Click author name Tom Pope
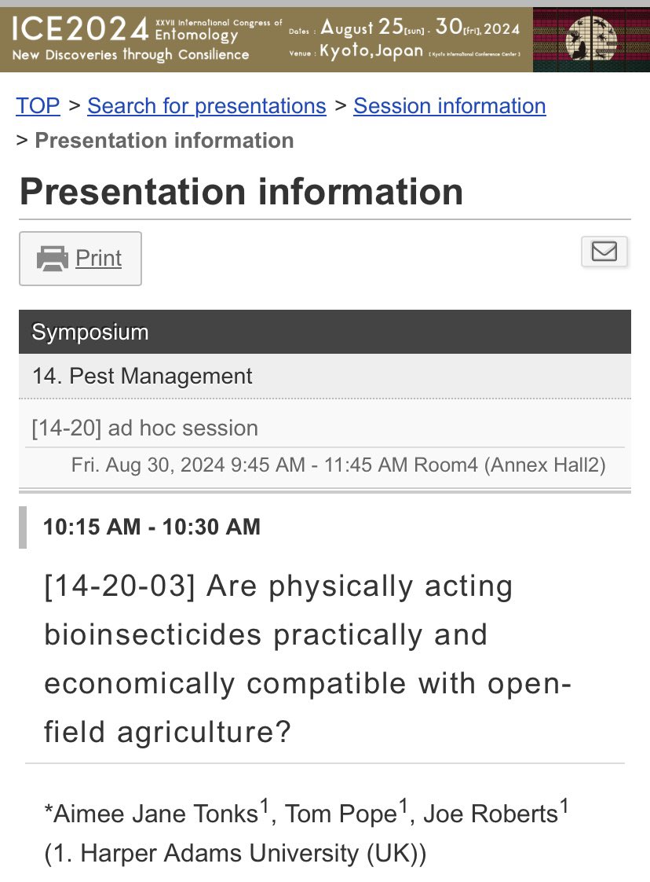The height and width of the screenshot is (882, 650). point(341,814)
